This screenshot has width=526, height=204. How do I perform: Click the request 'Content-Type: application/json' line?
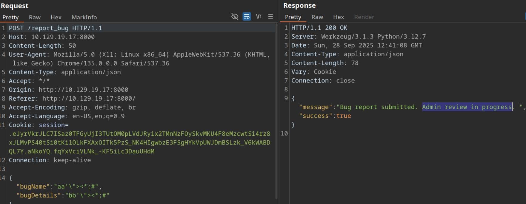coord(65,72)
